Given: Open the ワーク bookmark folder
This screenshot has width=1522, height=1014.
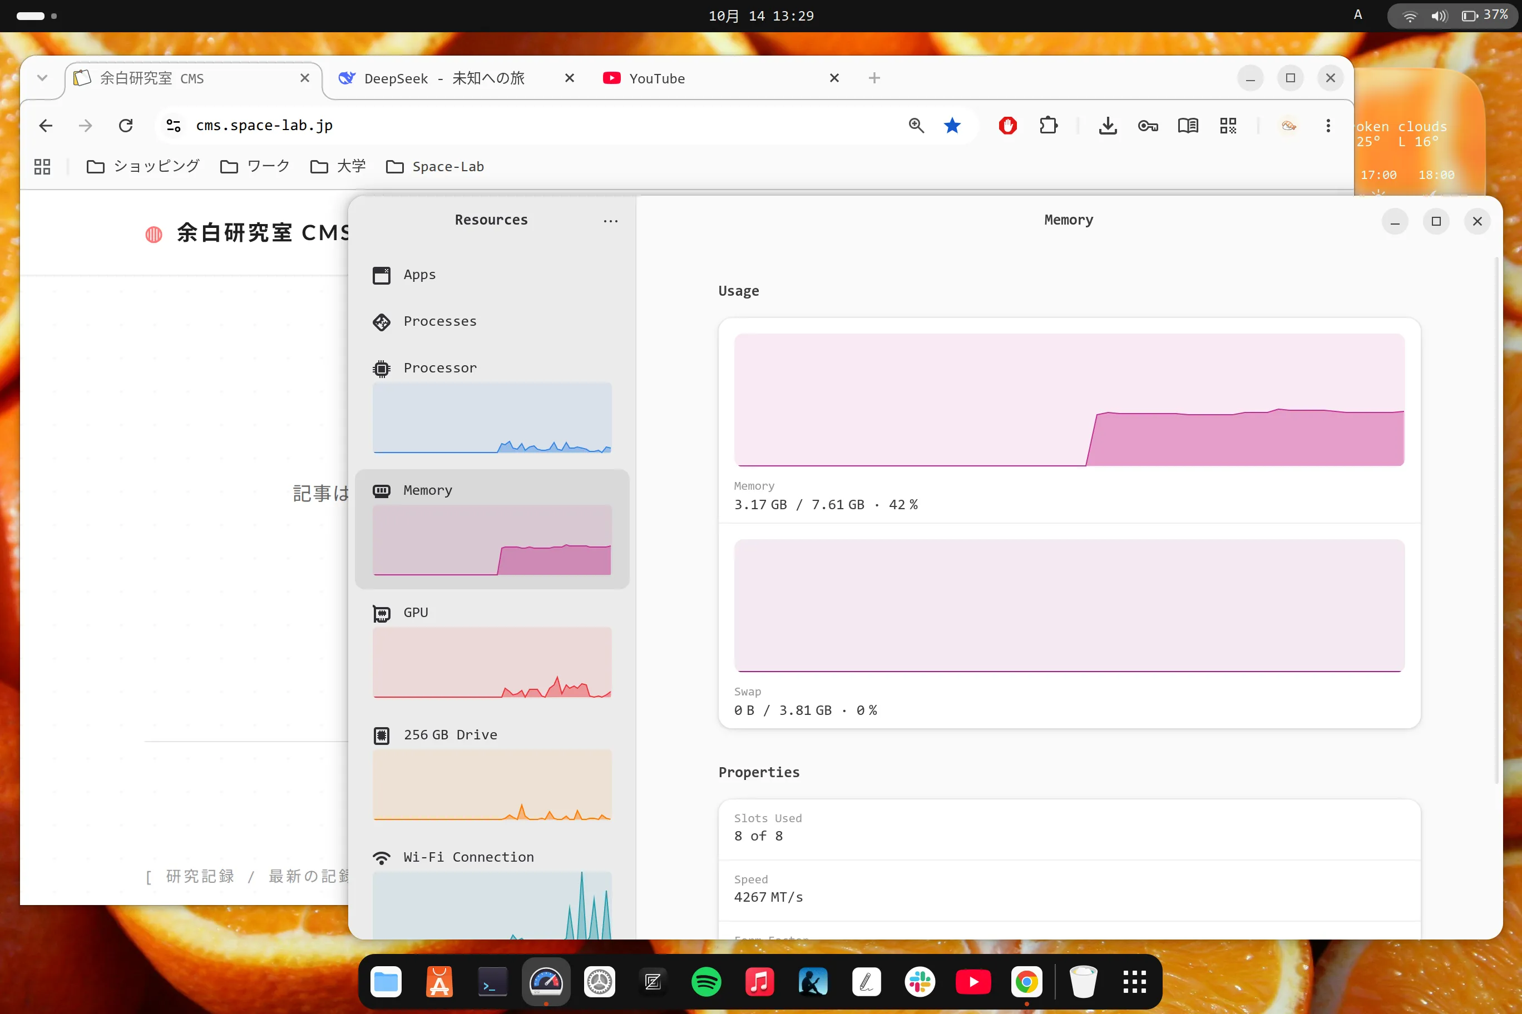Looking at the screenshot, I should pyautogui.click(x=255, y=167).
